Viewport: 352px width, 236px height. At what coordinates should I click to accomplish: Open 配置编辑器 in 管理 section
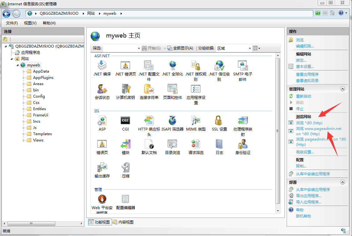tap(125, 200)
